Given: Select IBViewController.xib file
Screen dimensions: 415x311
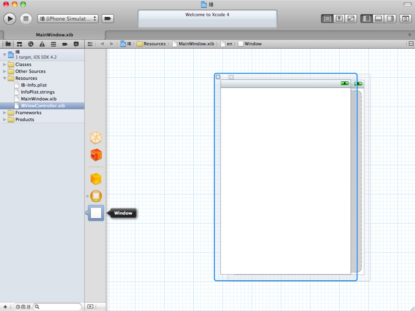Looking at the screenshot, I should (42, 106).
